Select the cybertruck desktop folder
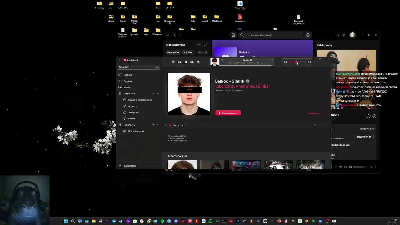Image resolution: width=400 pixels, height=225 pixels. coord(170,5)
